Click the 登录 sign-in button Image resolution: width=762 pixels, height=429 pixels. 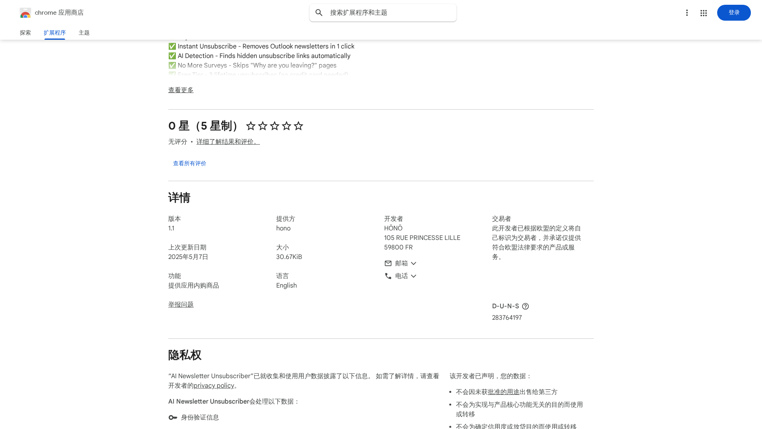click(734, 13)
